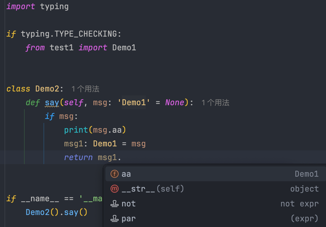Choose __str__(self) from the completion list
The image size is (326, 227).
point(153,189)
